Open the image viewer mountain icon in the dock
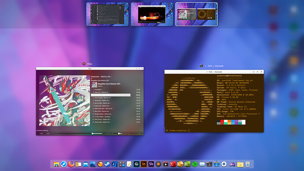The image size is (304, 171). [x=93, y=164]
